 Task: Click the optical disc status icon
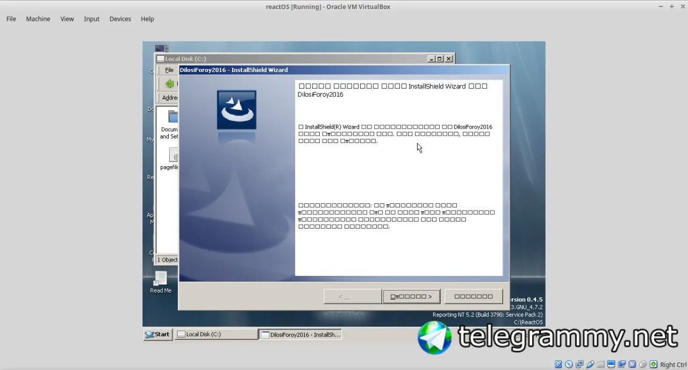pos(569,364)
